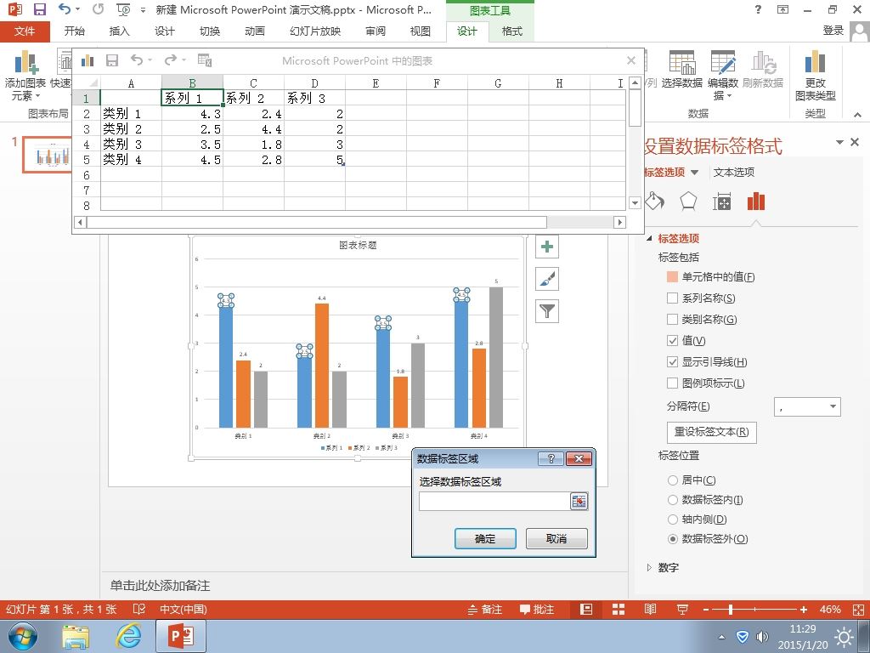Undo in the chart data spreadsheet window

tap(137, 60)
